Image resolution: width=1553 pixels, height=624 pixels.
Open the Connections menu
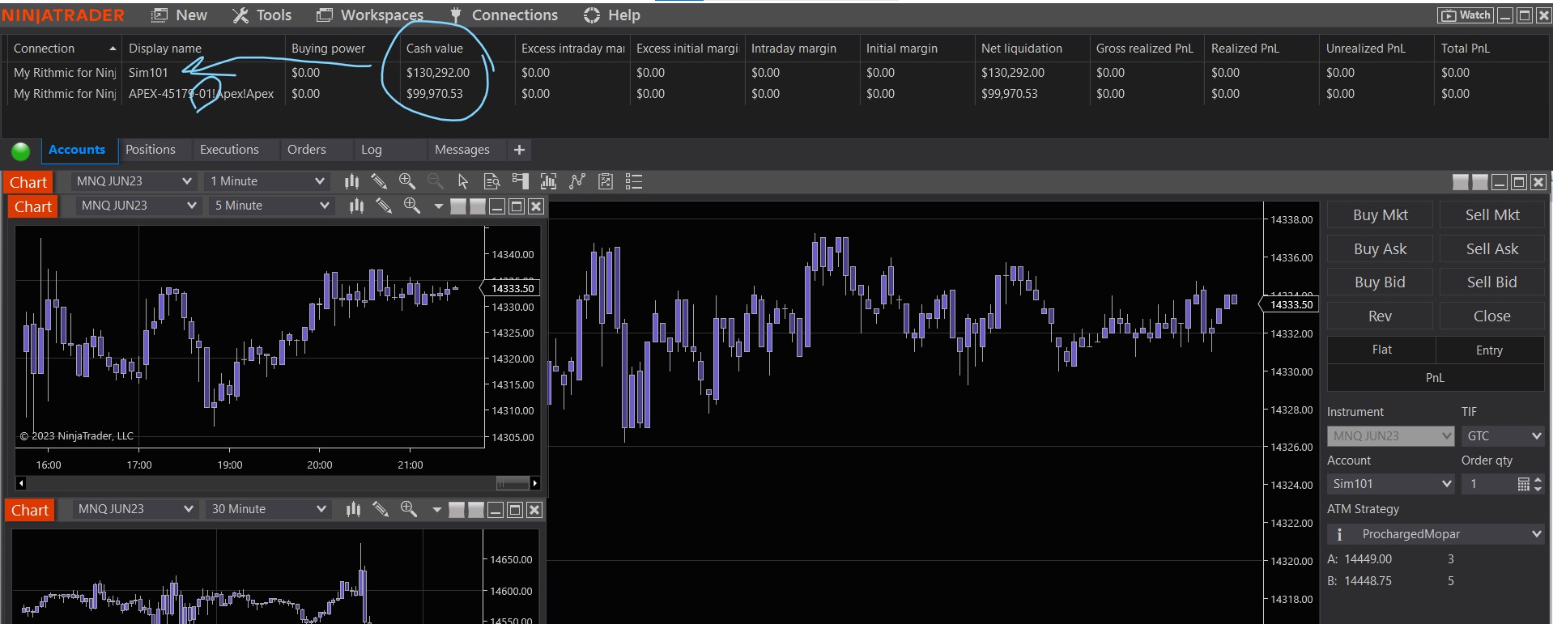[x=504, y=15]
